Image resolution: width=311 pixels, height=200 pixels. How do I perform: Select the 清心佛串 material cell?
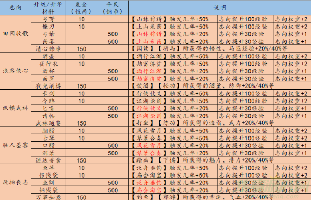pyautogui.click(x=48, y=49)
